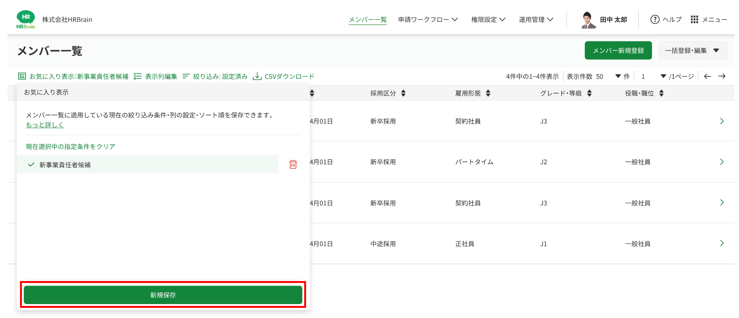Open 絞り込み: 設定済み filter
Screen dimensions: 739x318
click(215, 76)
